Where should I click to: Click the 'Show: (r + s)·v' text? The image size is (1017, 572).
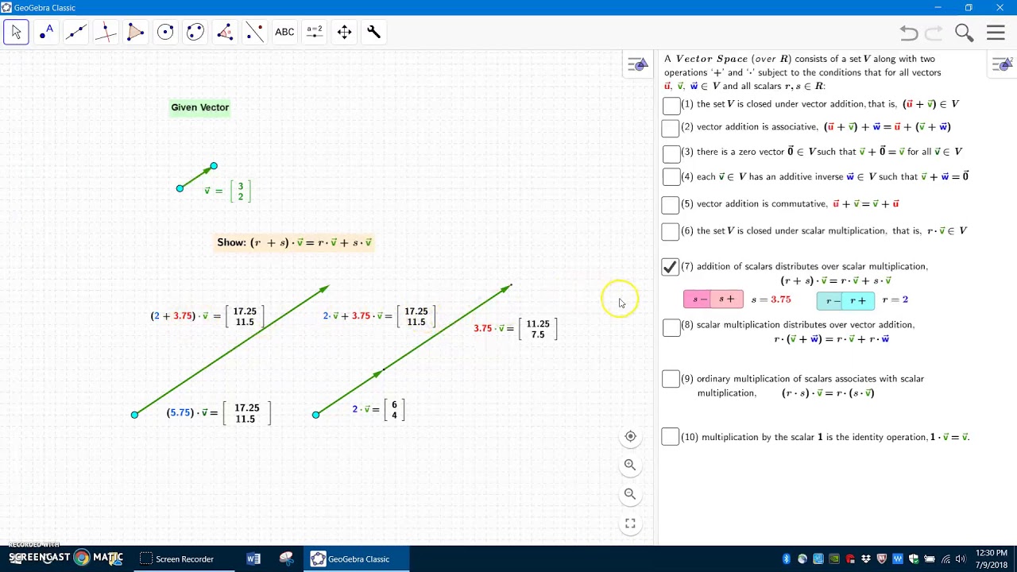295,242
